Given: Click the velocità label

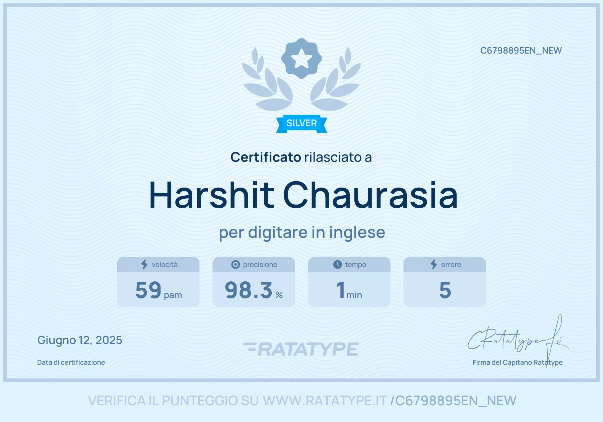Looking at the screenshot, I should tap(165, 265).
